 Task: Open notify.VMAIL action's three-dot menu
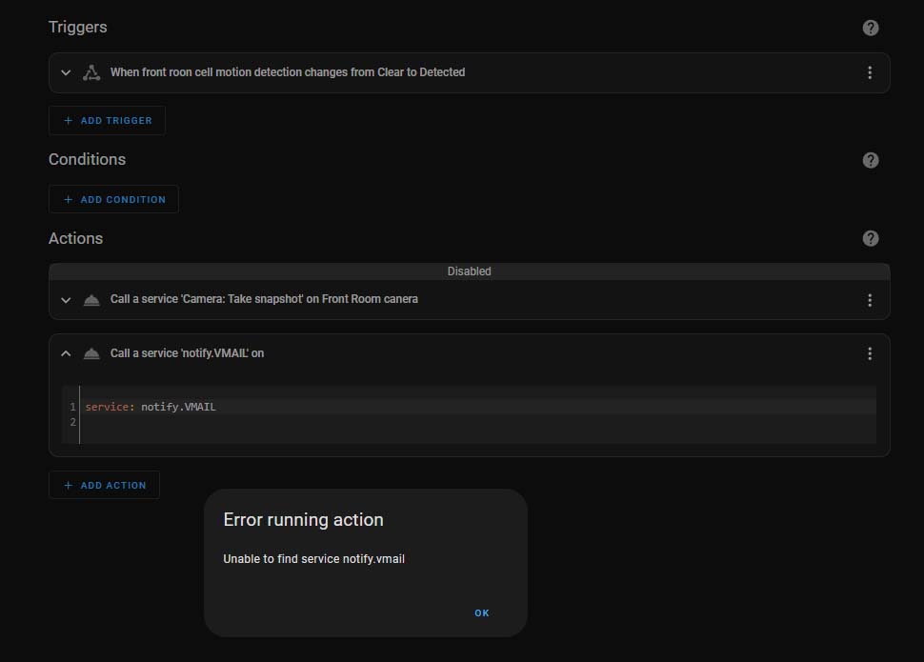(869, 353)
